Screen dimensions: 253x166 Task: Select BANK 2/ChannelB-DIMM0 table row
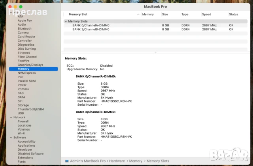(155, 29)
